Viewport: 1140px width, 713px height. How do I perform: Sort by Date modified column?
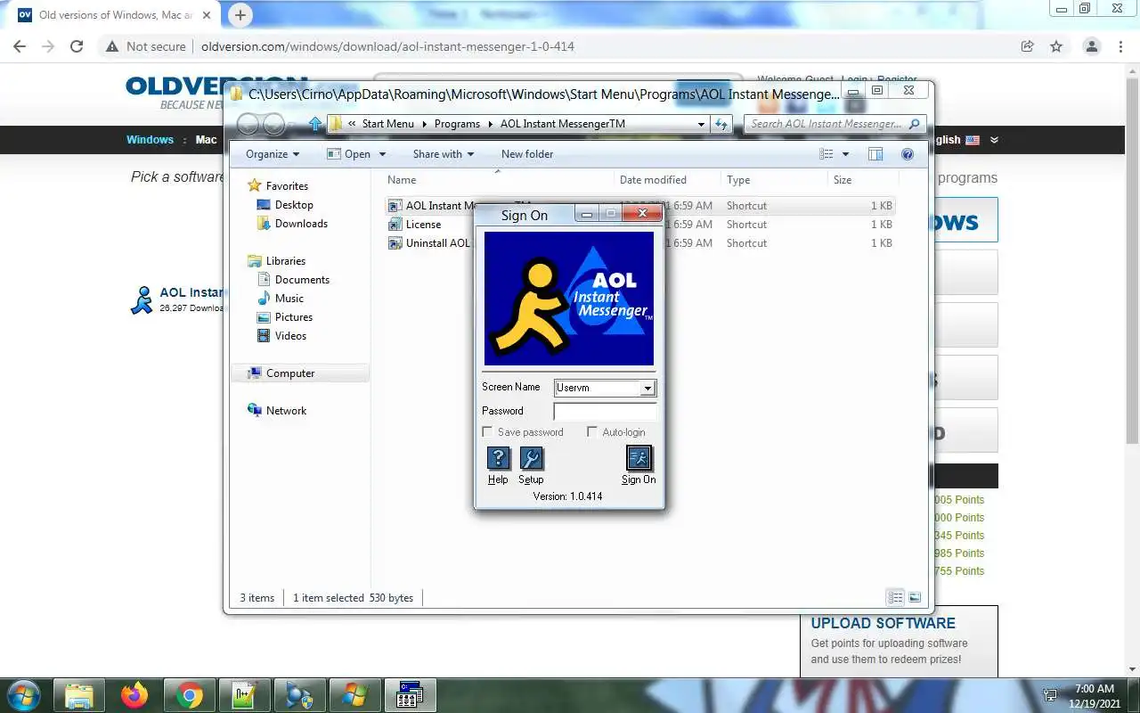(653, 180)
